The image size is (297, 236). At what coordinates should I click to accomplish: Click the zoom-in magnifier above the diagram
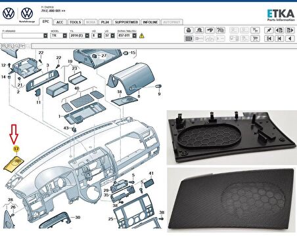click(4, 46)
